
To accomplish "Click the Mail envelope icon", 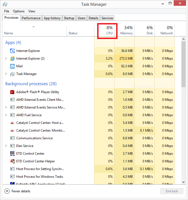I will coord(12,66).
